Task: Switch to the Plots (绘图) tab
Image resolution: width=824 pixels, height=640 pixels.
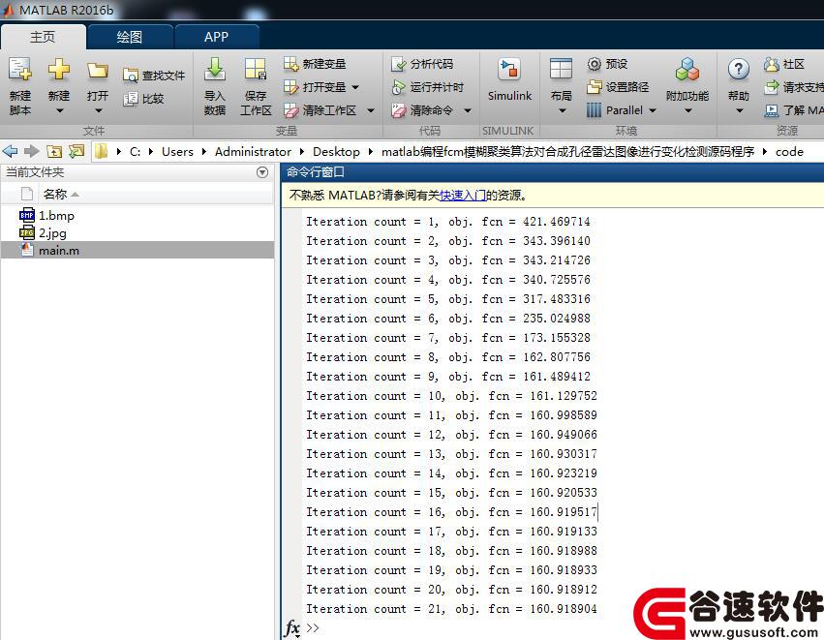Action: coord(130,37)
